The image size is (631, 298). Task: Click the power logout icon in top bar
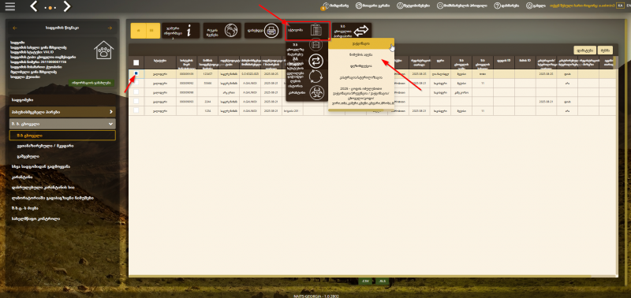528,6
